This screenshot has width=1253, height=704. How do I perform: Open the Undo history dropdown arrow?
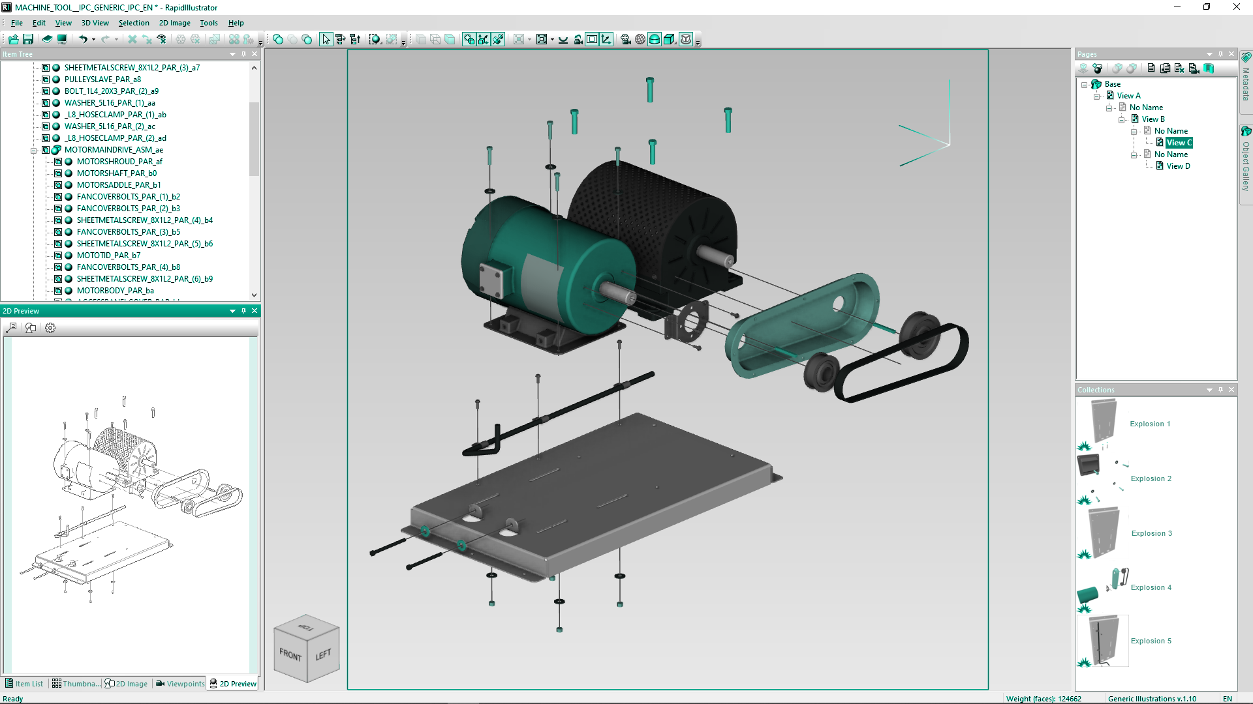[x=93, y=39]
